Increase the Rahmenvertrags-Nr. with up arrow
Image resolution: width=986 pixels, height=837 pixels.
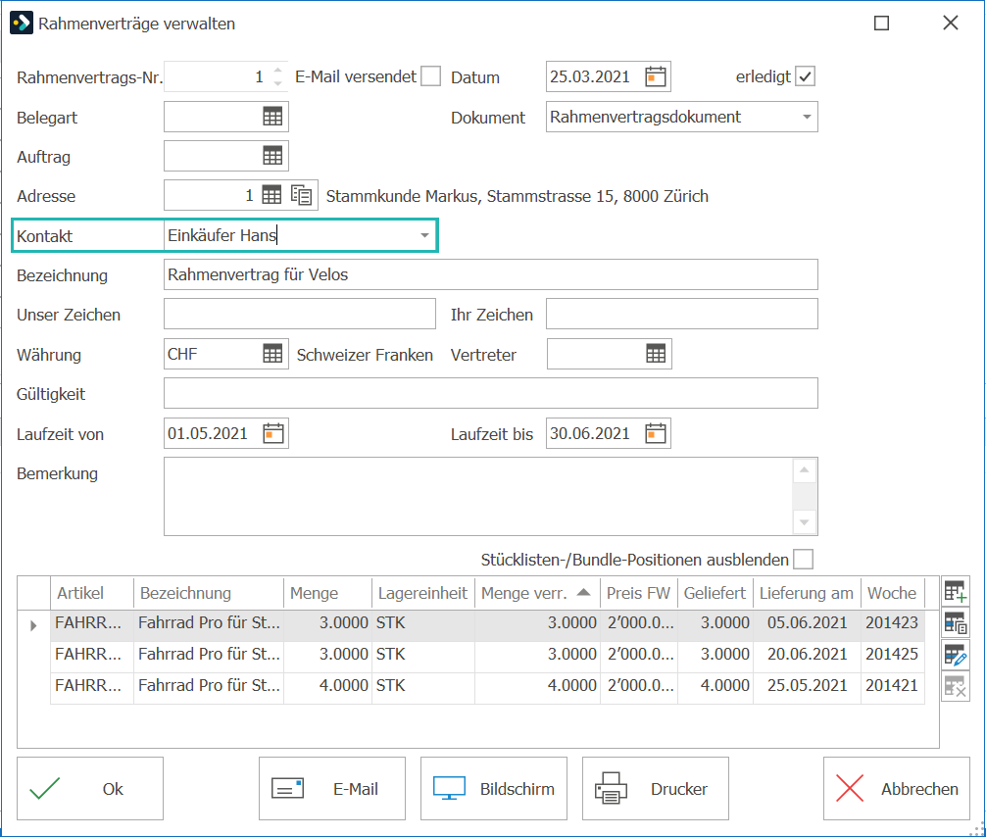pos(278,71)
